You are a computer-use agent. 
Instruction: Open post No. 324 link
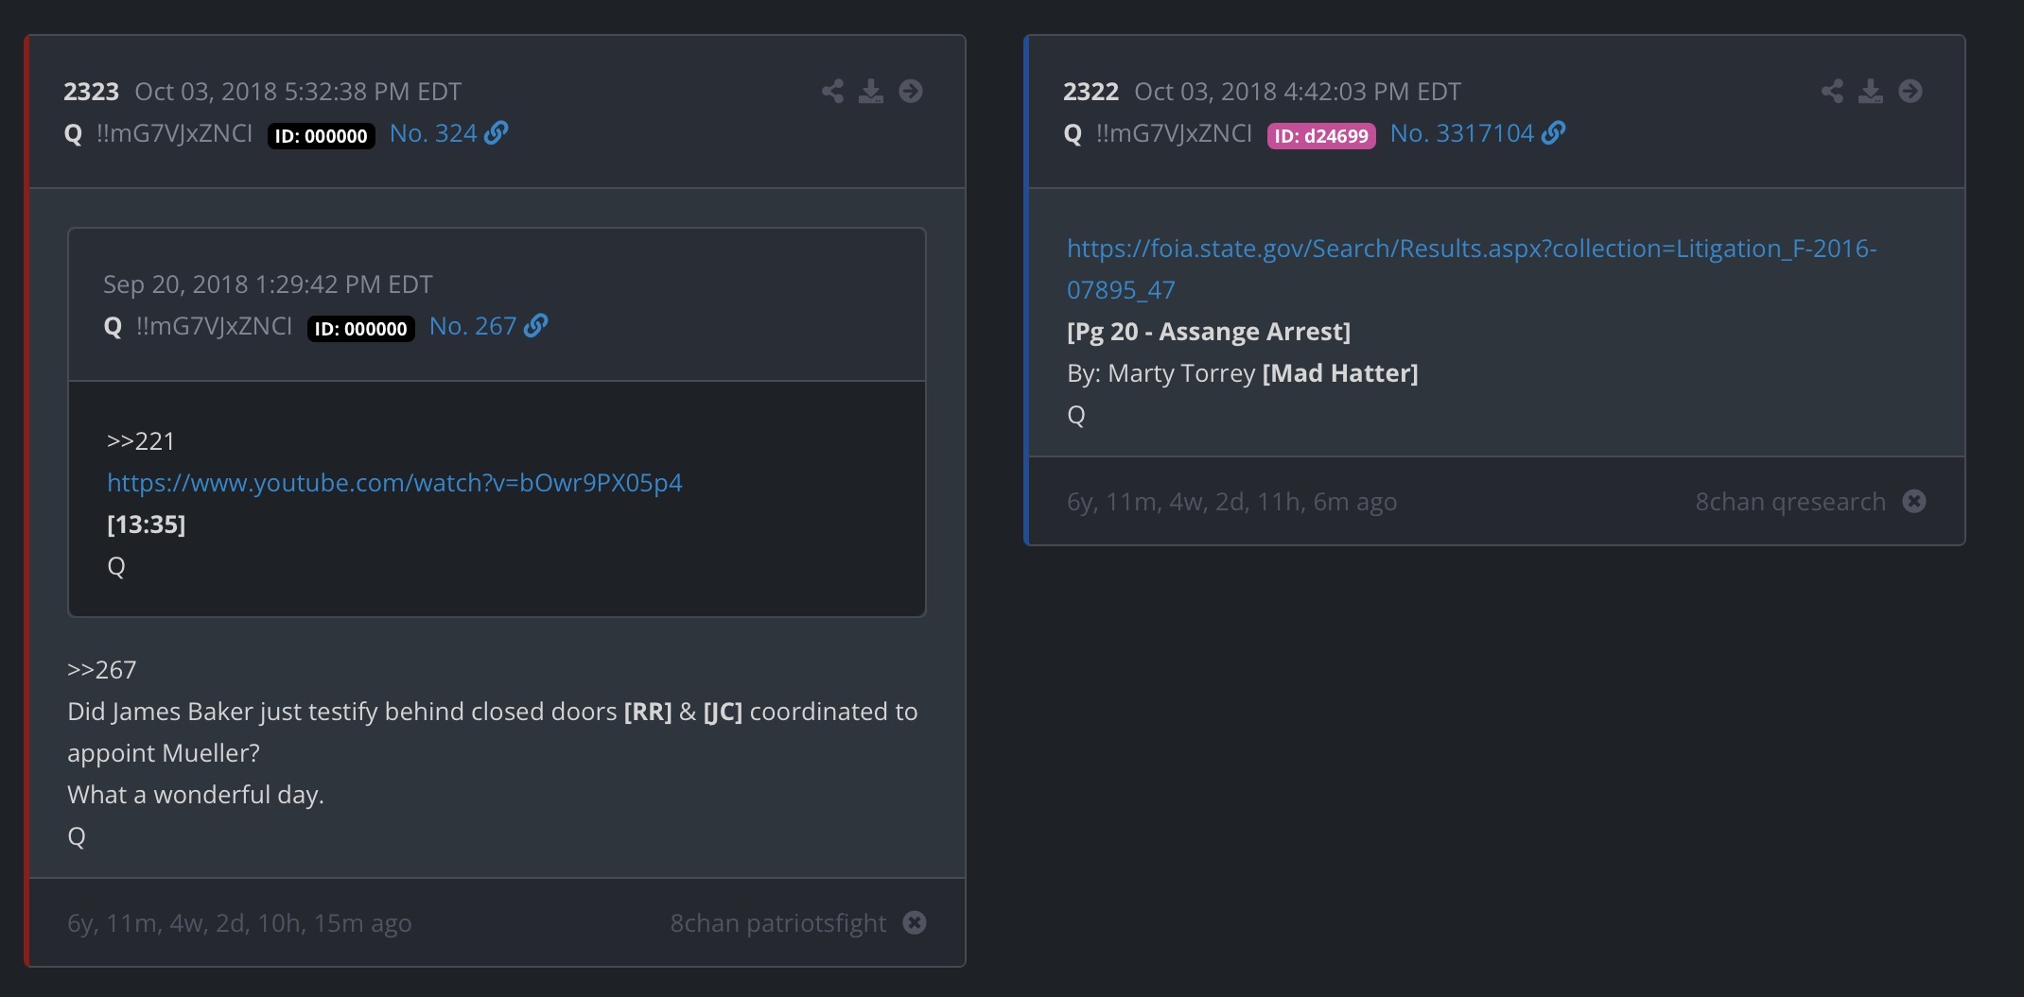tap(433, 133)
